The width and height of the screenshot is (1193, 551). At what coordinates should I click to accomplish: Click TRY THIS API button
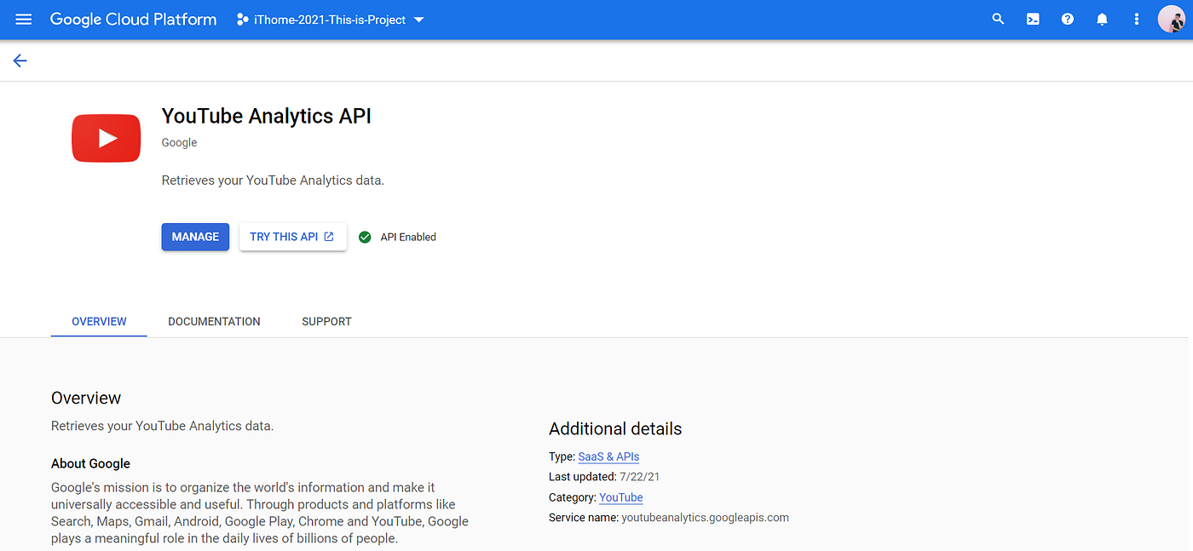coord(292,237)
